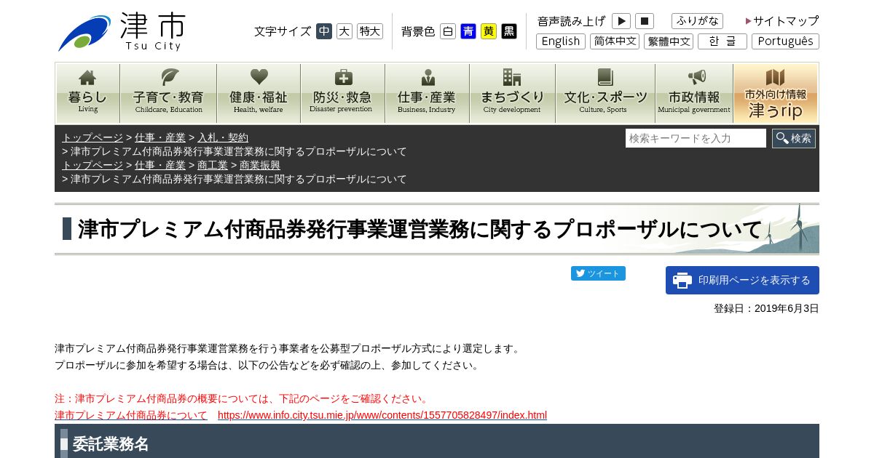Open the info.city.tsu.mie.jp URL link

(382, 415)
